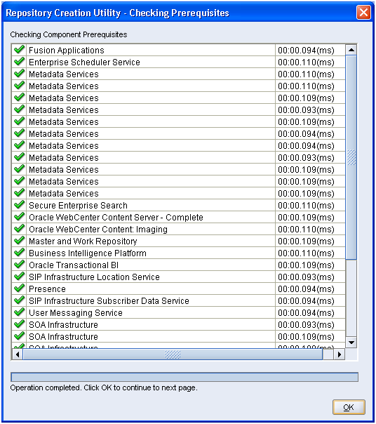Screen dimensions: 376x424
Task: Select the time value for Secure Enterprise Search
Action: (306, 205)
